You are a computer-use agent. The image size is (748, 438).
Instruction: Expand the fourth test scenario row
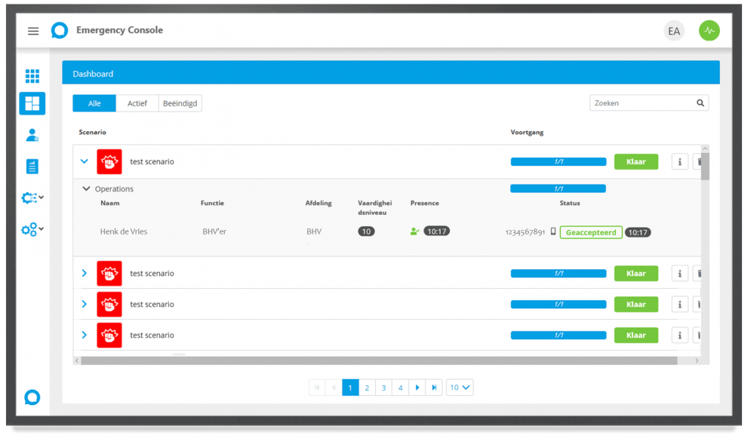85,335
